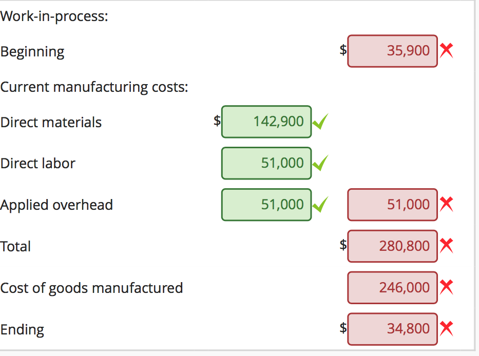Screen dimensions: 479x356
Task: Click the Current manufacturing costs label
Action: (94, 87)
